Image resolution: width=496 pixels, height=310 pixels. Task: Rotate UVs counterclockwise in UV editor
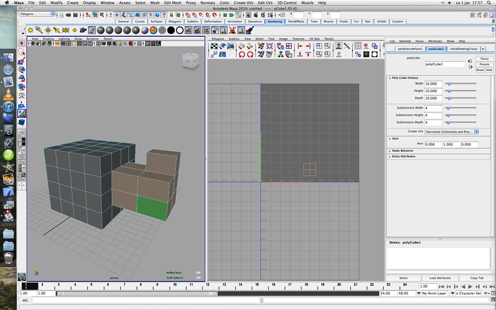(x=242, y=55)
